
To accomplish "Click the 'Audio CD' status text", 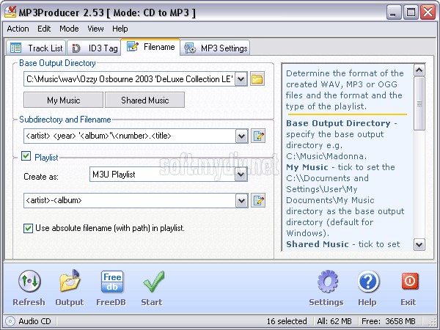I will [x=34, y=321].
